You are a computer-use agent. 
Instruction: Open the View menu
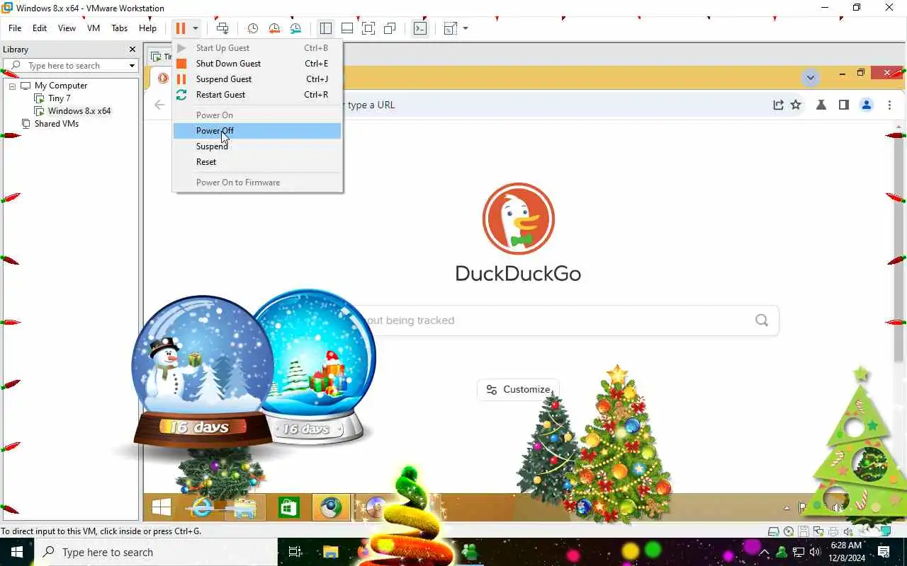pyautogui.click(x=67, y=28)
